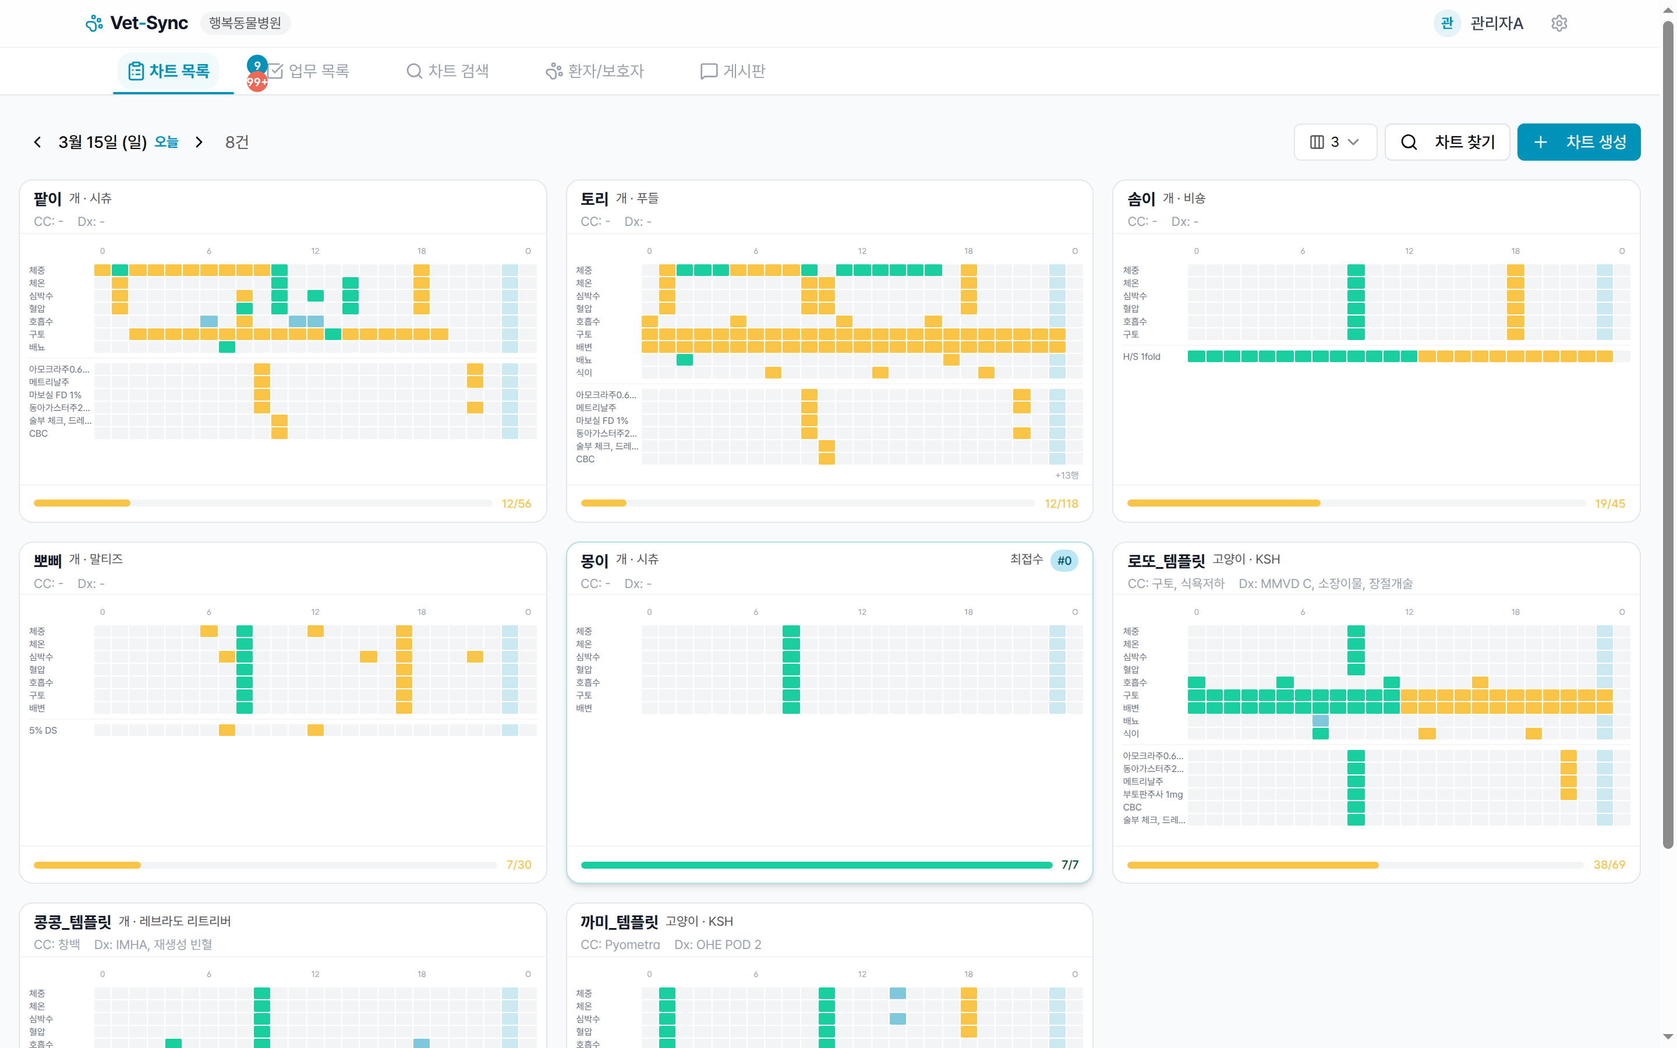Go to next day arrow
Screen dimensions: 1677x1048
tap(199, 142)
